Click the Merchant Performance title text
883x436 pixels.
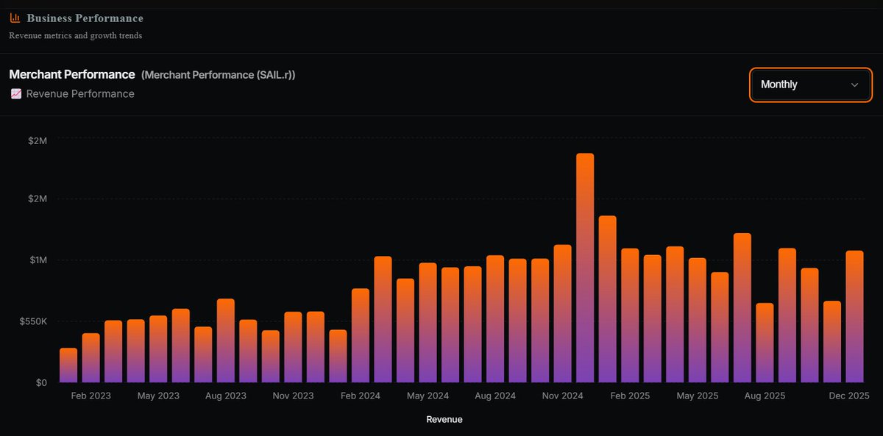(x=72, y=74)
